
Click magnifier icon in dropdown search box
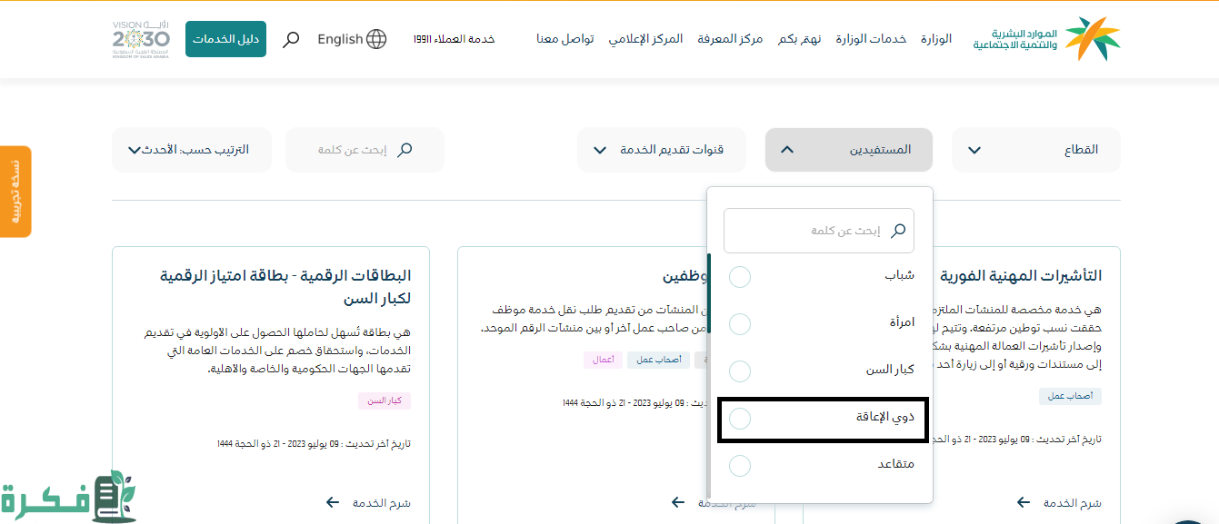pyautogui.click(x=898, y=231)
